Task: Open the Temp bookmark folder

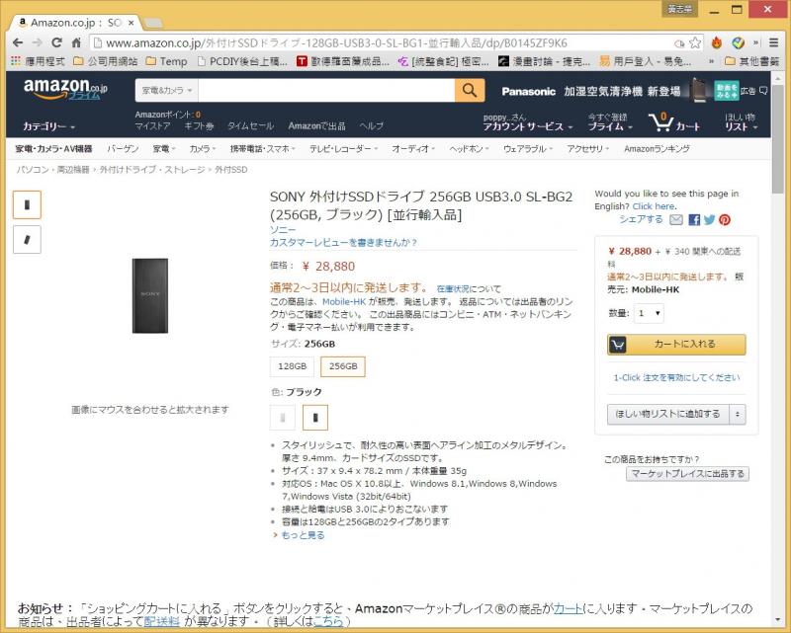Action: pos(166,61)
